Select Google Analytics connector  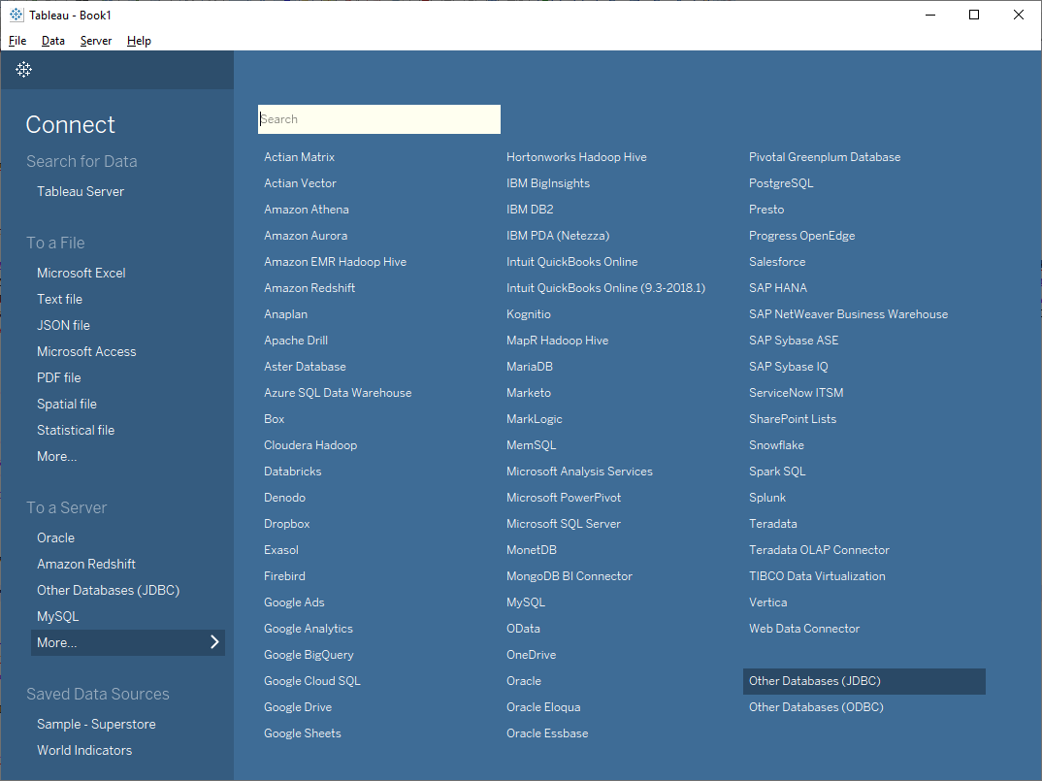[x=309, y=628]
